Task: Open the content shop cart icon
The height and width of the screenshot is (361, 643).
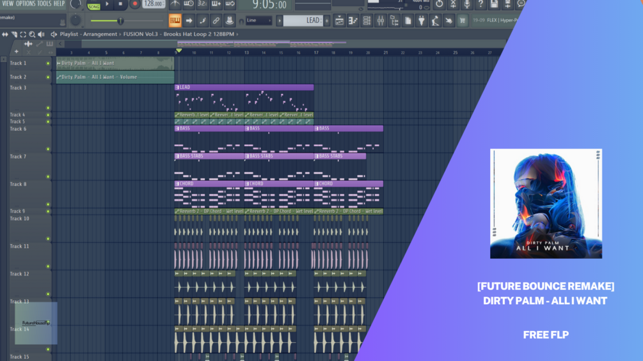Action: [x=463, y=20]
